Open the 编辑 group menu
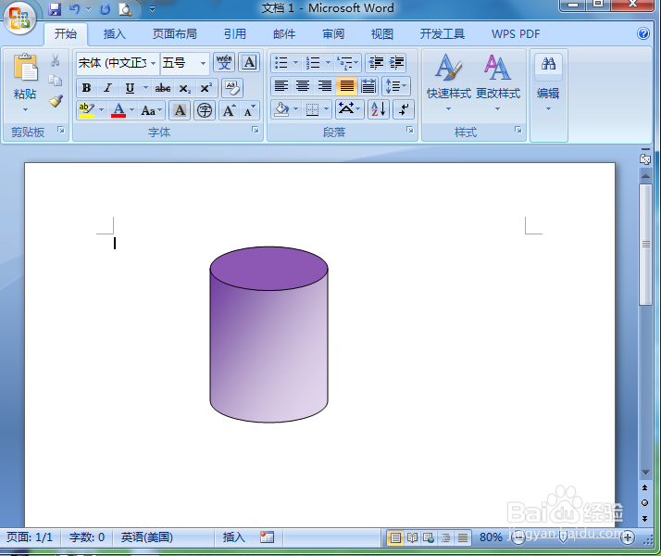 click(x=548, y=82)
